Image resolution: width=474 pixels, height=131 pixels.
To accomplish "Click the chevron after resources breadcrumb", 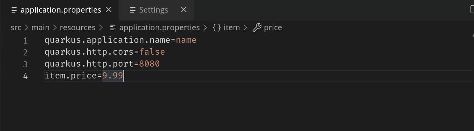I will click(101, 28).
